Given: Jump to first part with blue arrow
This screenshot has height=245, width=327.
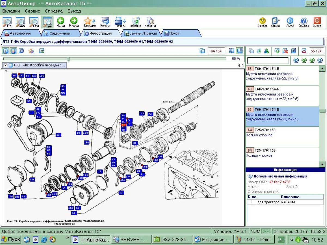Looking at the screenshot, I should (x=296, y=60).
